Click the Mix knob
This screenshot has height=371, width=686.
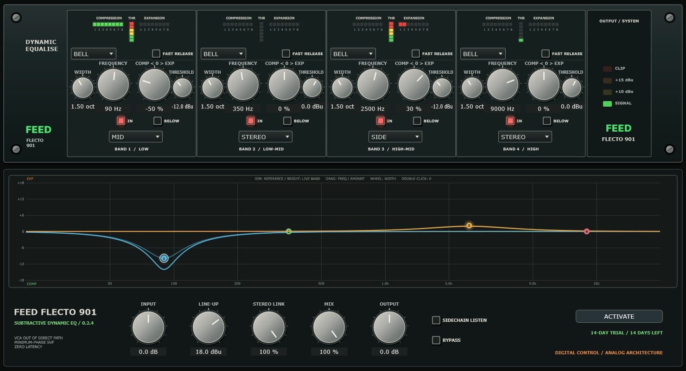click(329, 327)
